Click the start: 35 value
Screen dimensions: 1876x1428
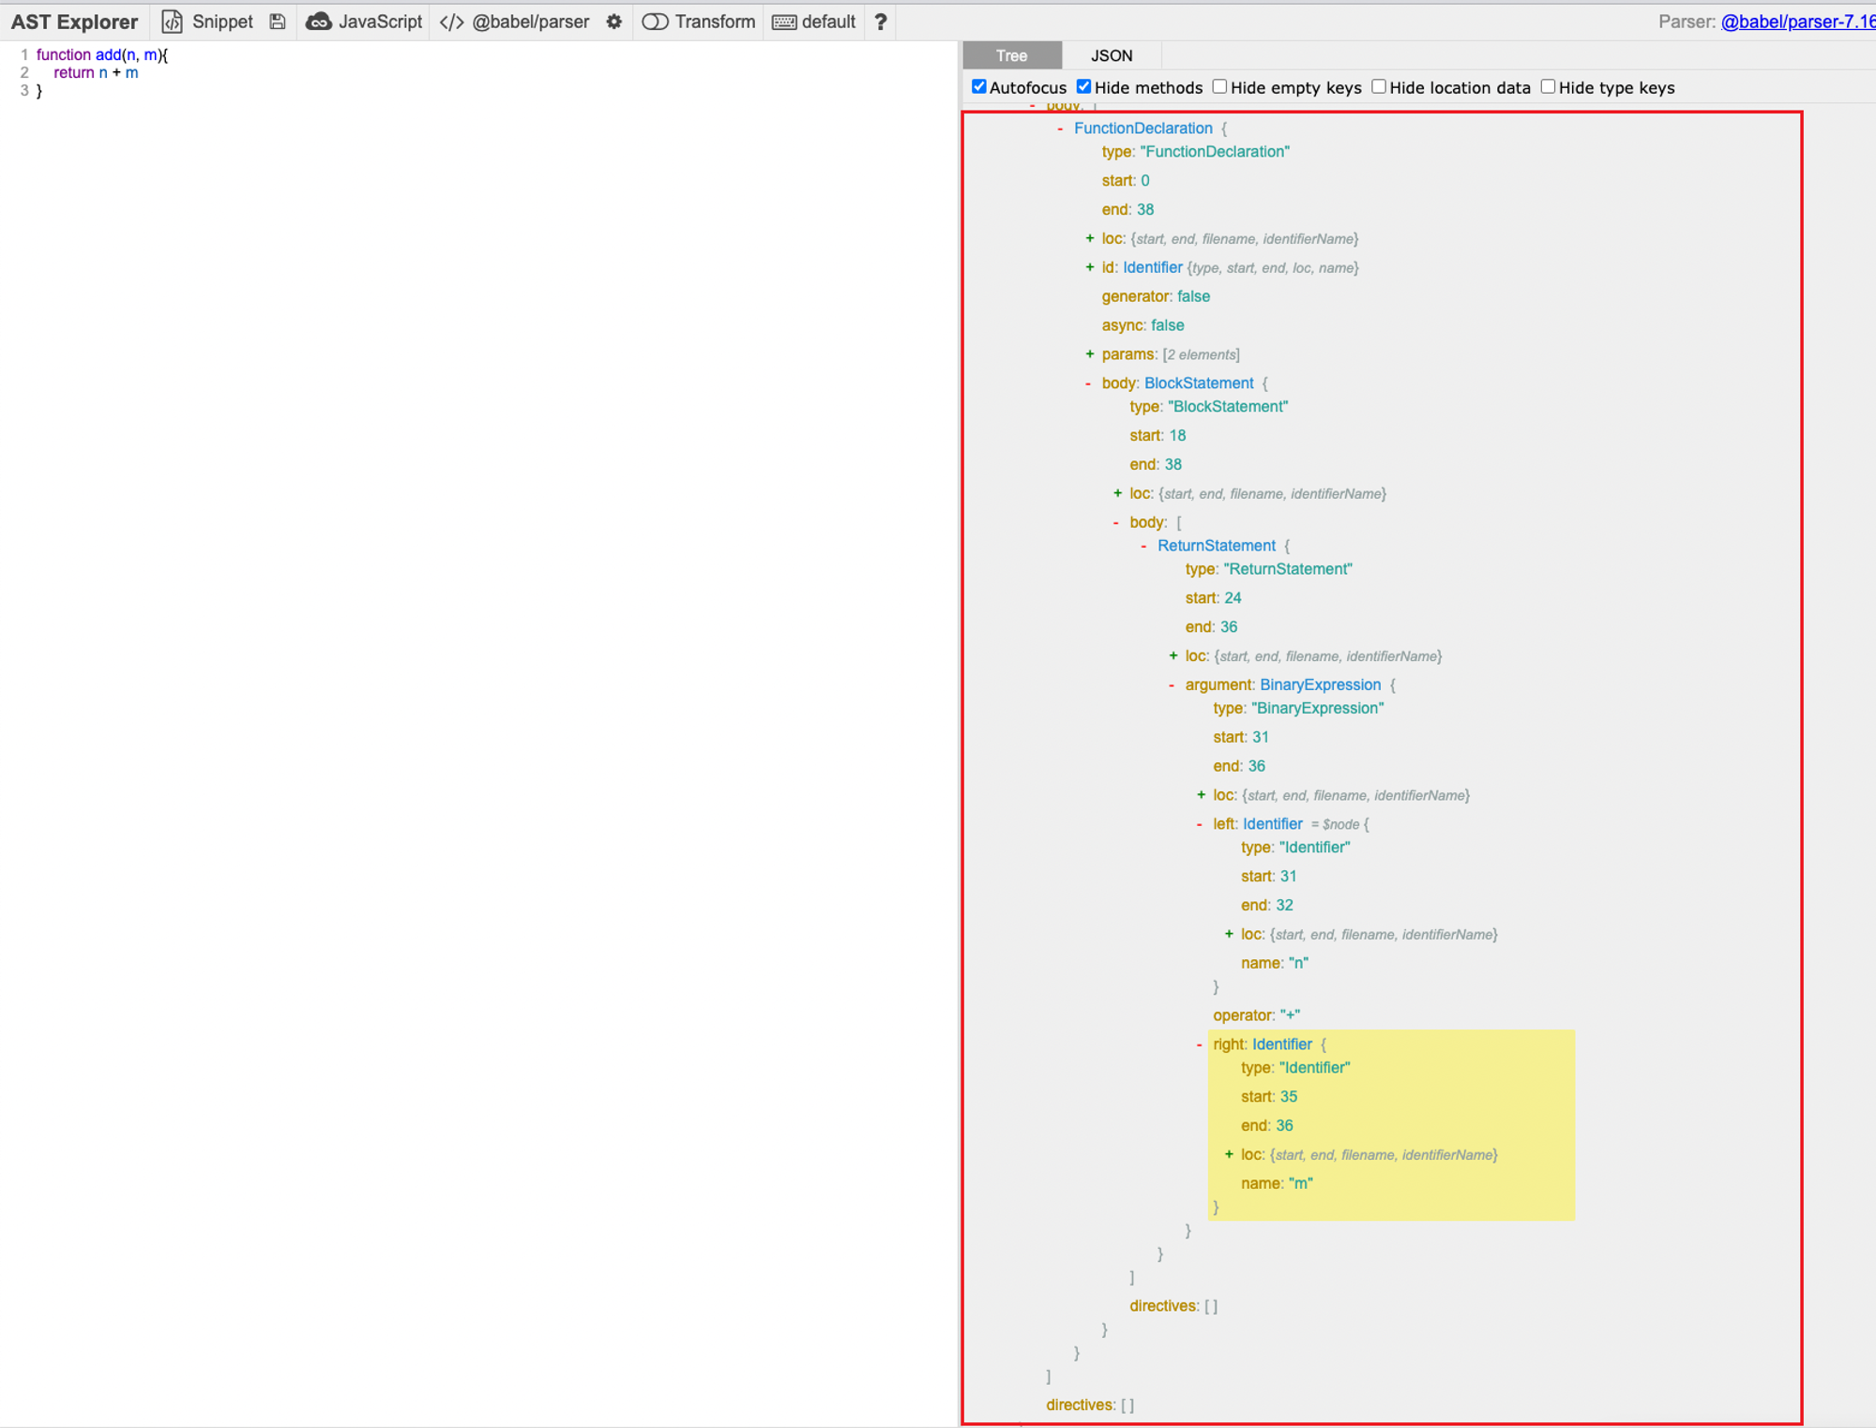(1289, 1097)
